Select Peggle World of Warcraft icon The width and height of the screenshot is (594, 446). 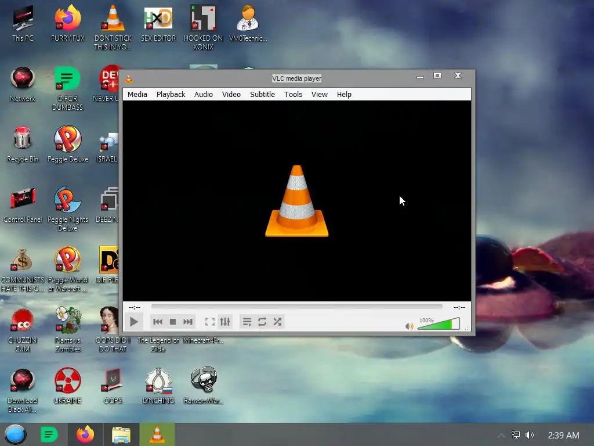pyautogui.click(x=68, y=269)
